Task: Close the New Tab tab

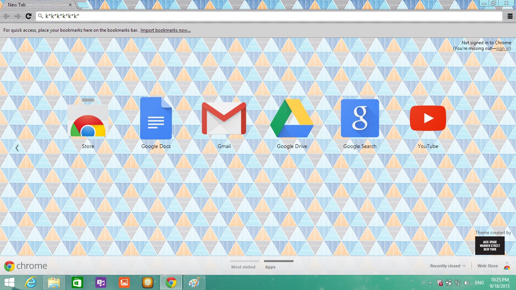Action: pos(70,5)
